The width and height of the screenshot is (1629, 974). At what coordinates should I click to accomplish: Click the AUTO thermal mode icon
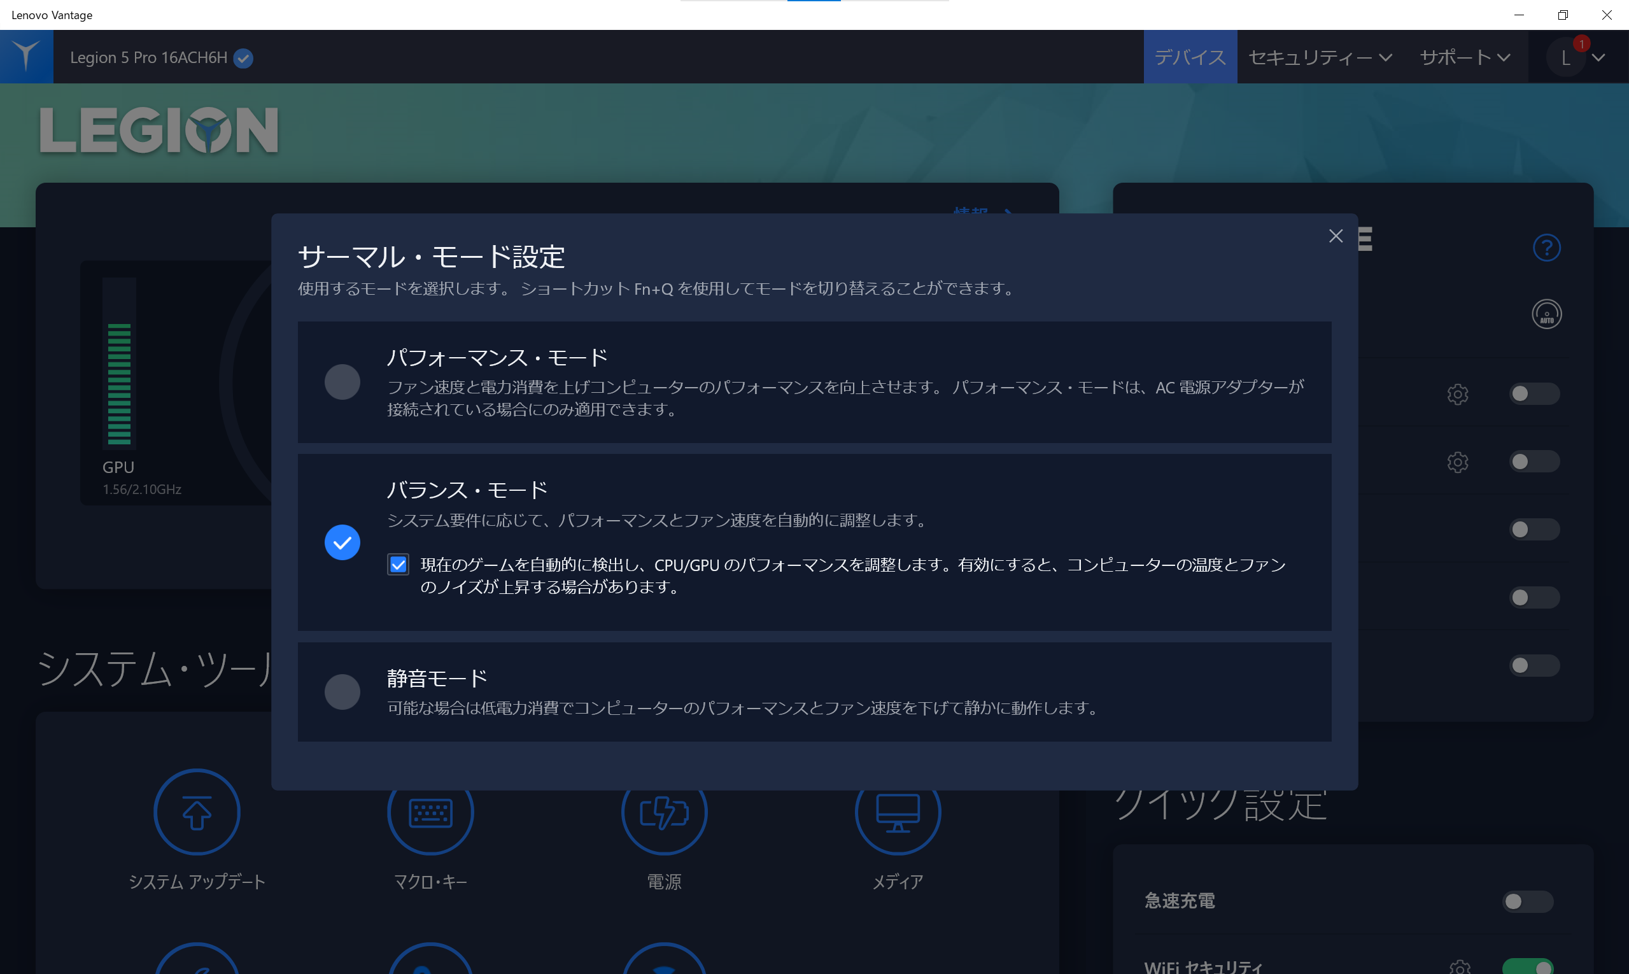click(x=1546, y=314)
